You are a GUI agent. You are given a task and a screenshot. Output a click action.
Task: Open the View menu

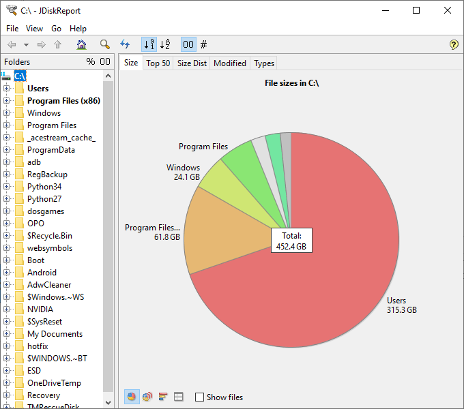point(34,29)
